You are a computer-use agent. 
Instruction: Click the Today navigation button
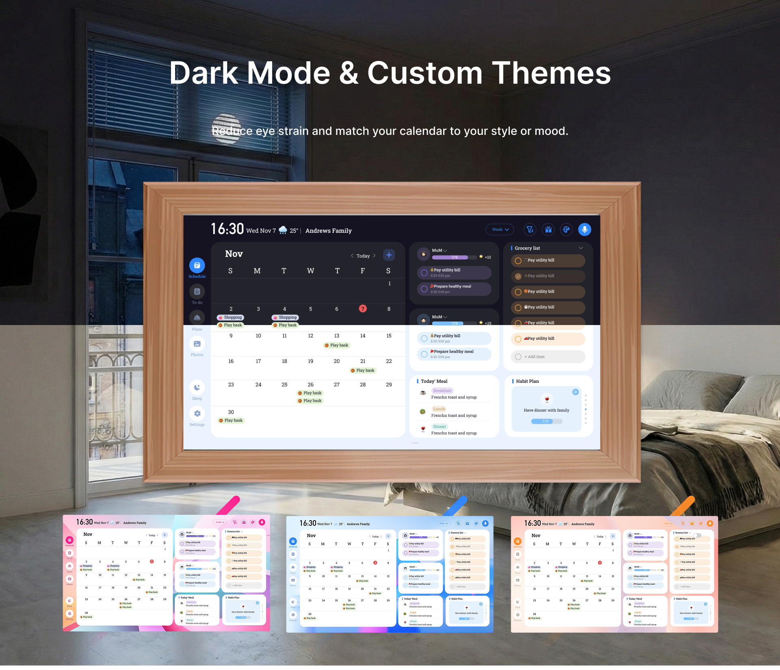tap(363, 256)
